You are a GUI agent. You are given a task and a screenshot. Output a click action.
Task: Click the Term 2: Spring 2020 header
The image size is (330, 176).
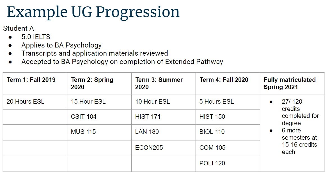(99, 83)
